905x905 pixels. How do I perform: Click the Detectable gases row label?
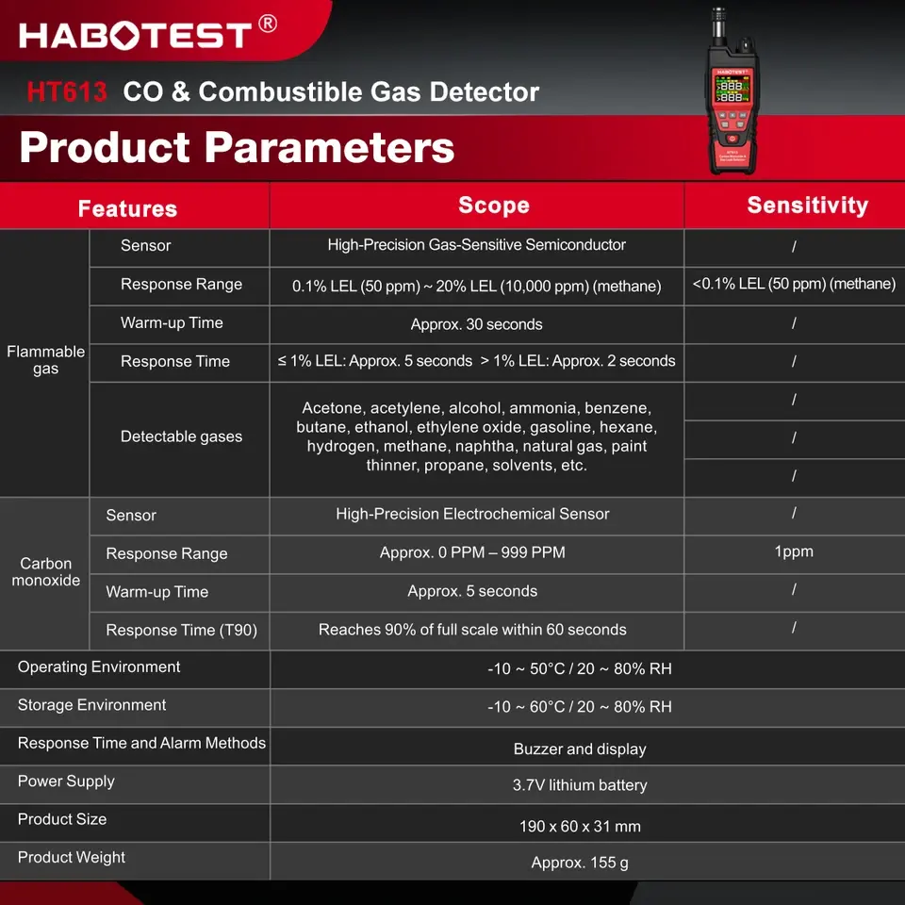click(x=181, y=436)
